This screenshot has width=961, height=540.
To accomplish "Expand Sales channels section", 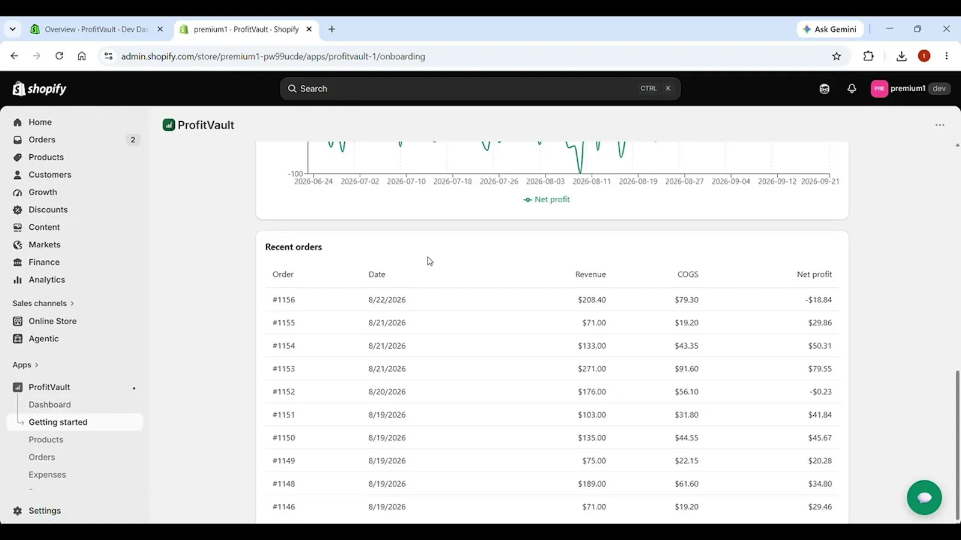I will click(x=43, y=303).
